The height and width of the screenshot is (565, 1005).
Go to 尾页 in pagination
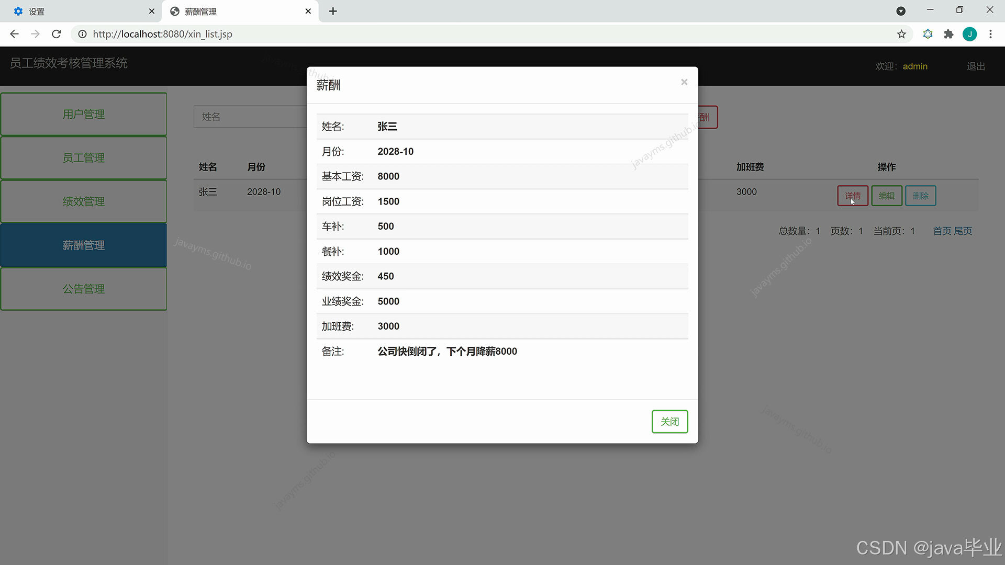coord(963,231)
